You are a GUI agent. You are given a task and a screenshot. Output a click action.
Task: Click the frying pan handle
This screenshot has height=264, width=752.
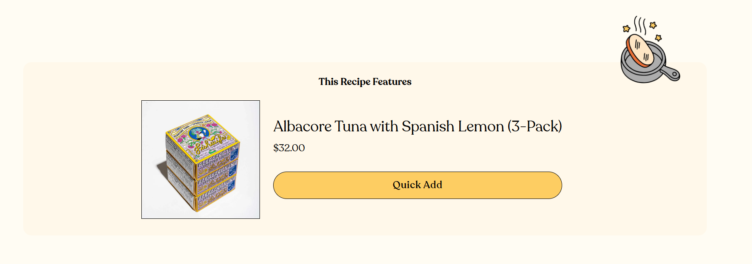tap(671, 73)
